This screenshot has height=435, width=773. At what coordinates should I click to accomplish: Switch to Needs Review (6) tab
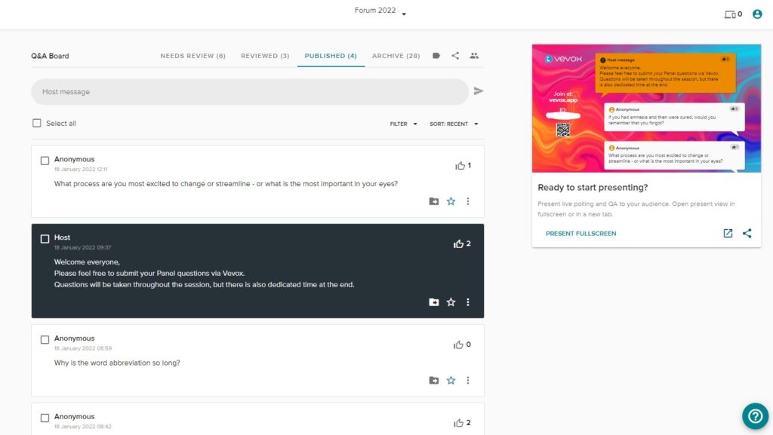[x=192, y=56]
